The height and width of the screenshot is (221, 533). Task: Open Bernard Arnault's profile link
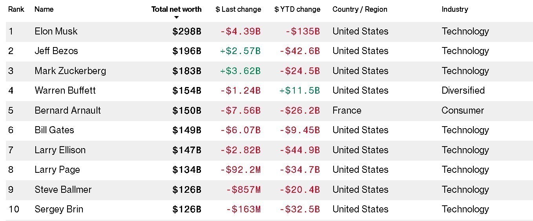68,110
